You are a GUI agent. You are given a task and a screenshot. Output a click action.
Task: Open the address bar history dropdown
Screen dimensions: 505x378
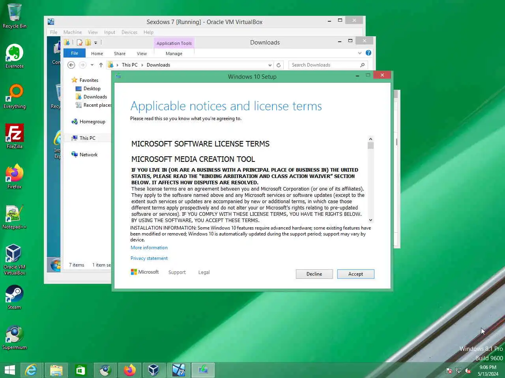click(x=270, y=65)
